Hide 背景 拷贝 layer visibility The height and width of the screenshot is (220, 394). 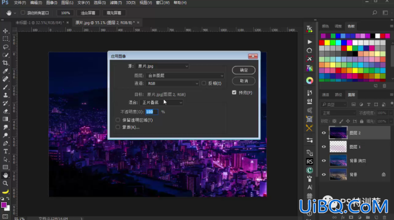coord(324,161)
